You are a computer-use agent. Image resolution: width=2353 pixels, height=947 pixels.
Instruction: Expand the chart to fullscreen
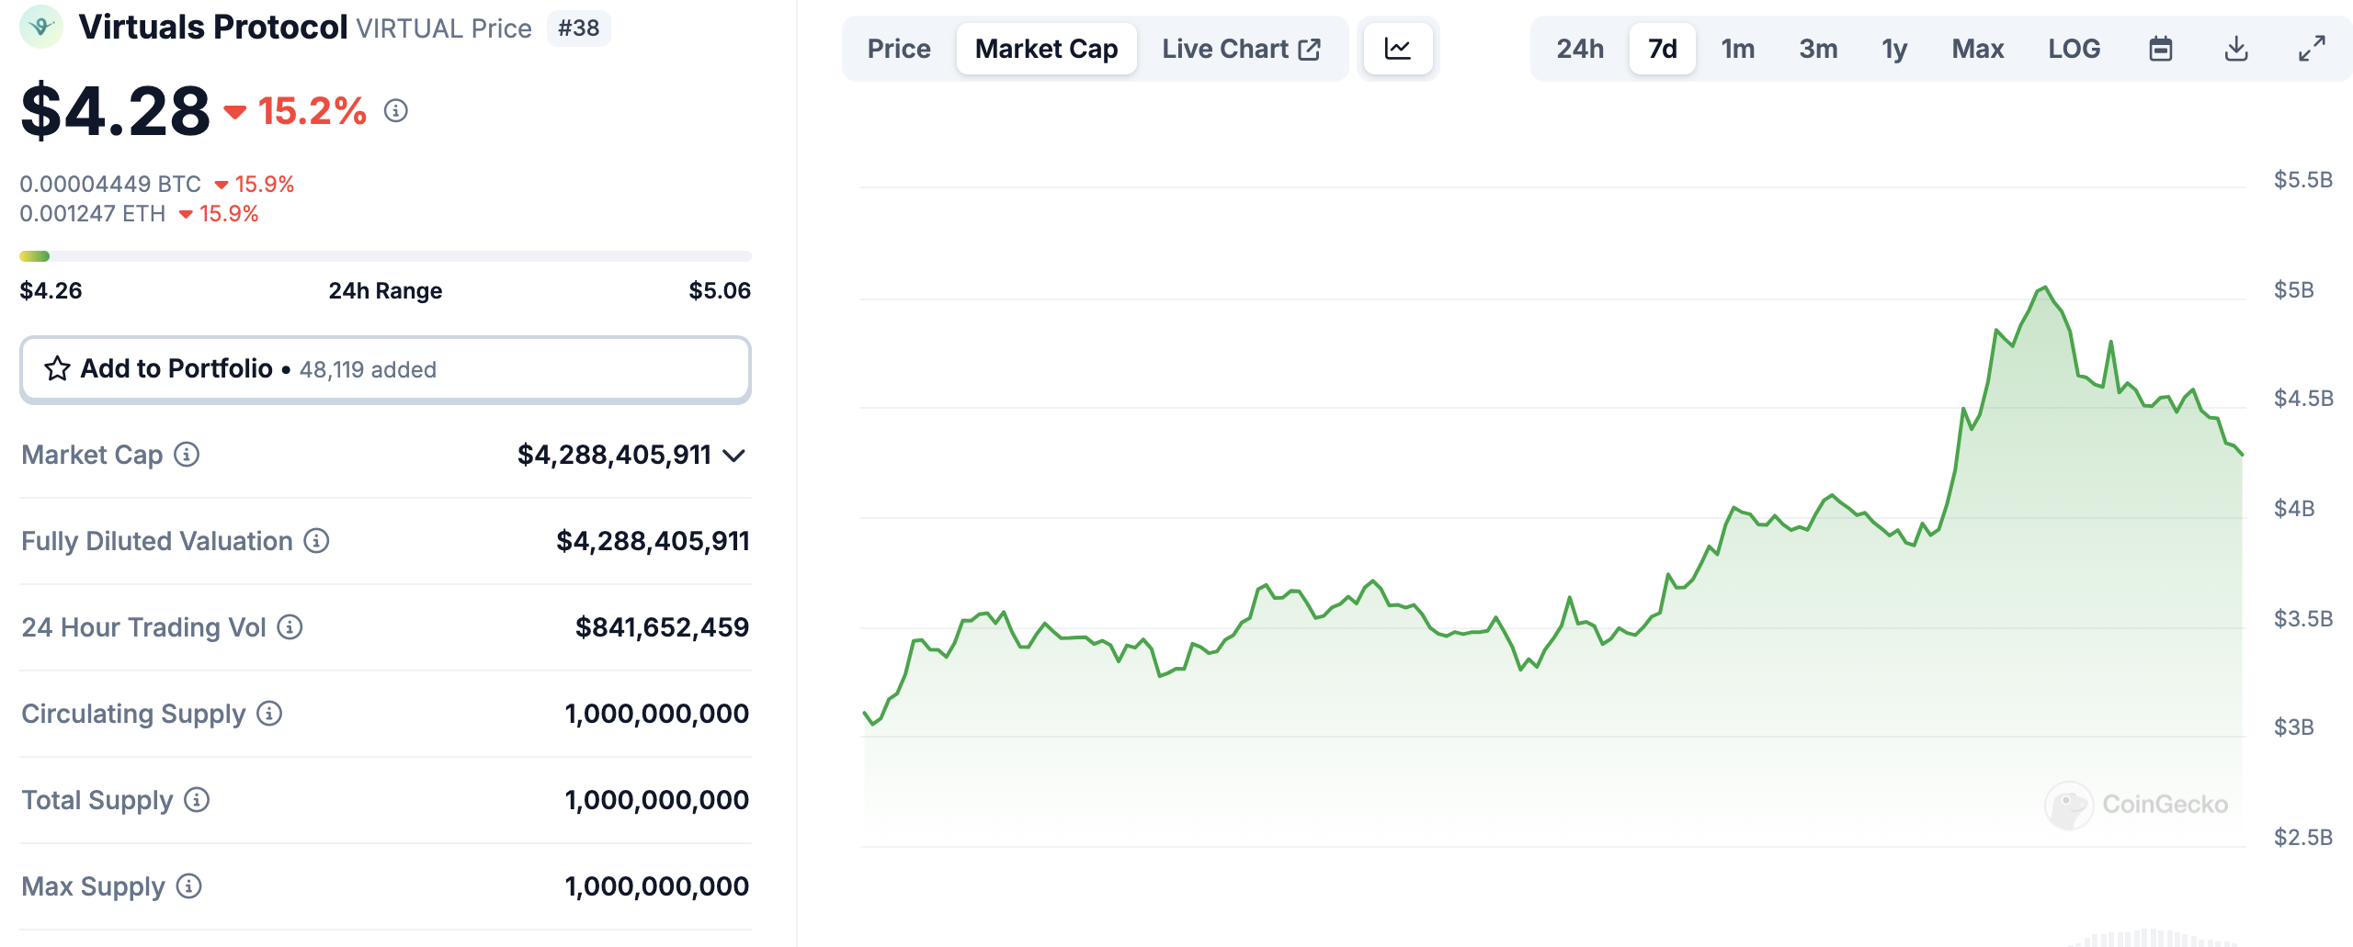2312,49
